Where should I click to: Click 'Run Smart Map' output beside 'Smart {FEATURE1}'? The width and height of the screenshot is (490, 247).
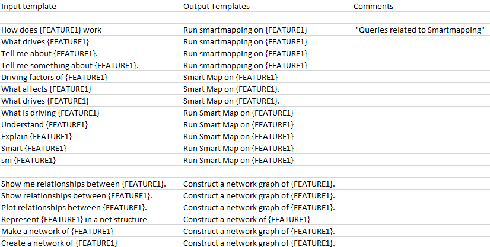tap(267, 148)
